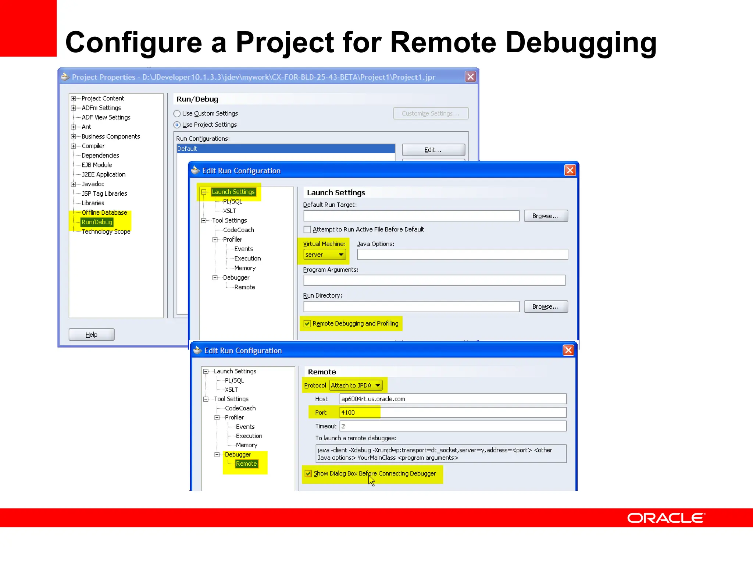The width and height of the screenshot is (753, 565).
Task: Select J2EE Application tree item
Action: tap(104, 175)
